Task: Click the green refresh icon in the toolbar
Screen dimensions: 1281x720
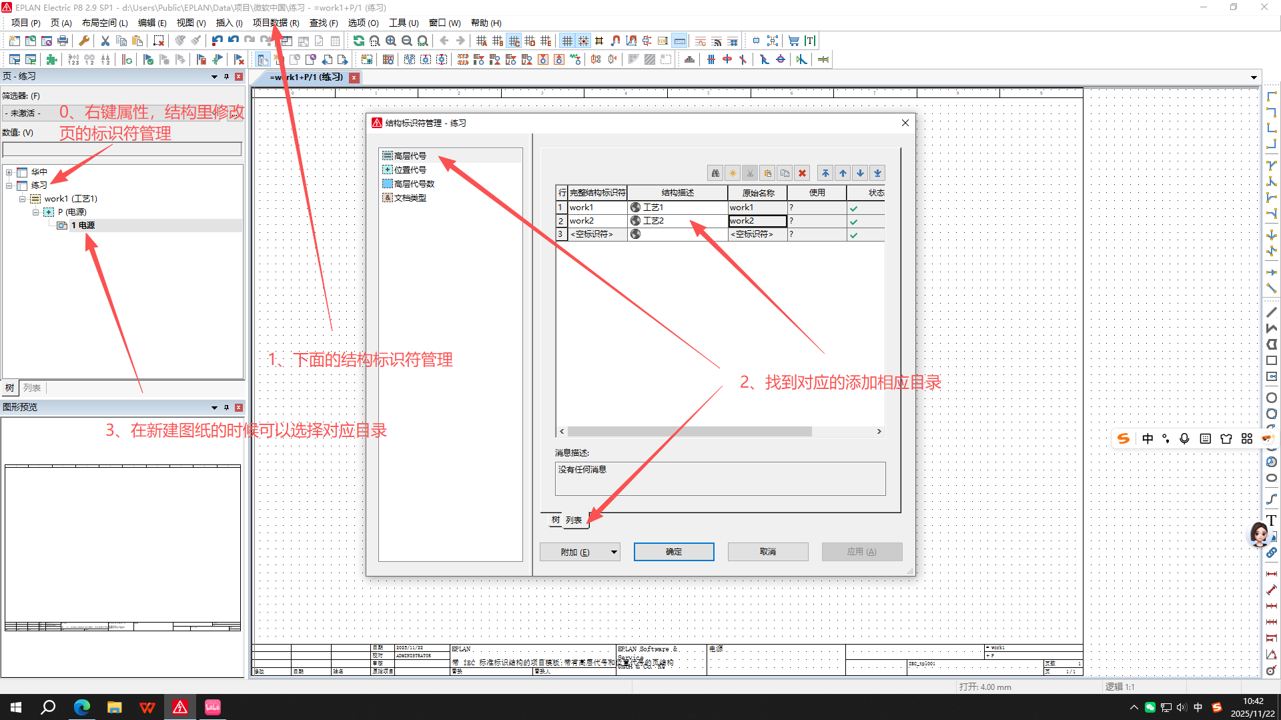Action: tap(358, 41)
